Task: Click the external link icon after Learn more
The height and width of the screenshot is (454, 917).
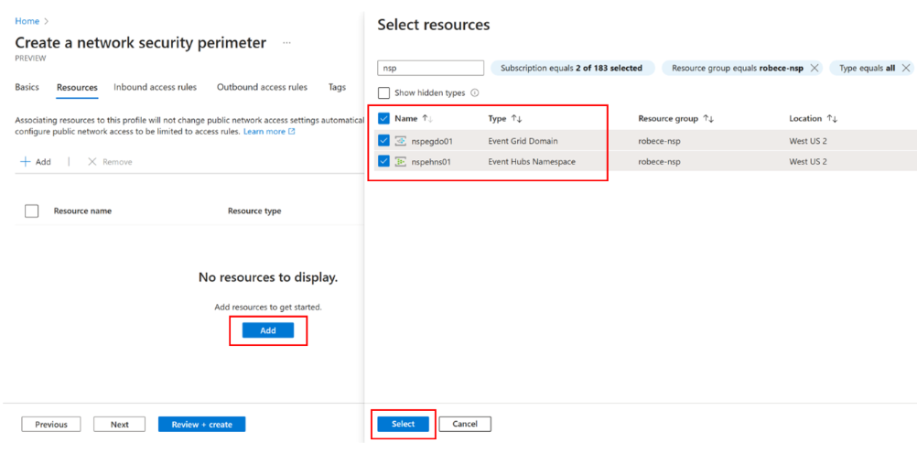Action: (x=292, y=132)
